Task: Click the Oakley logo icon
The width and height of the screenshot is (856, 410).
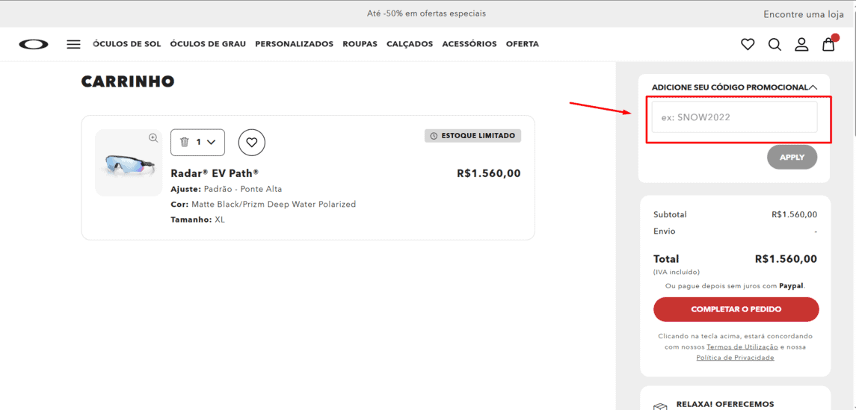Action: pos(34,44)
